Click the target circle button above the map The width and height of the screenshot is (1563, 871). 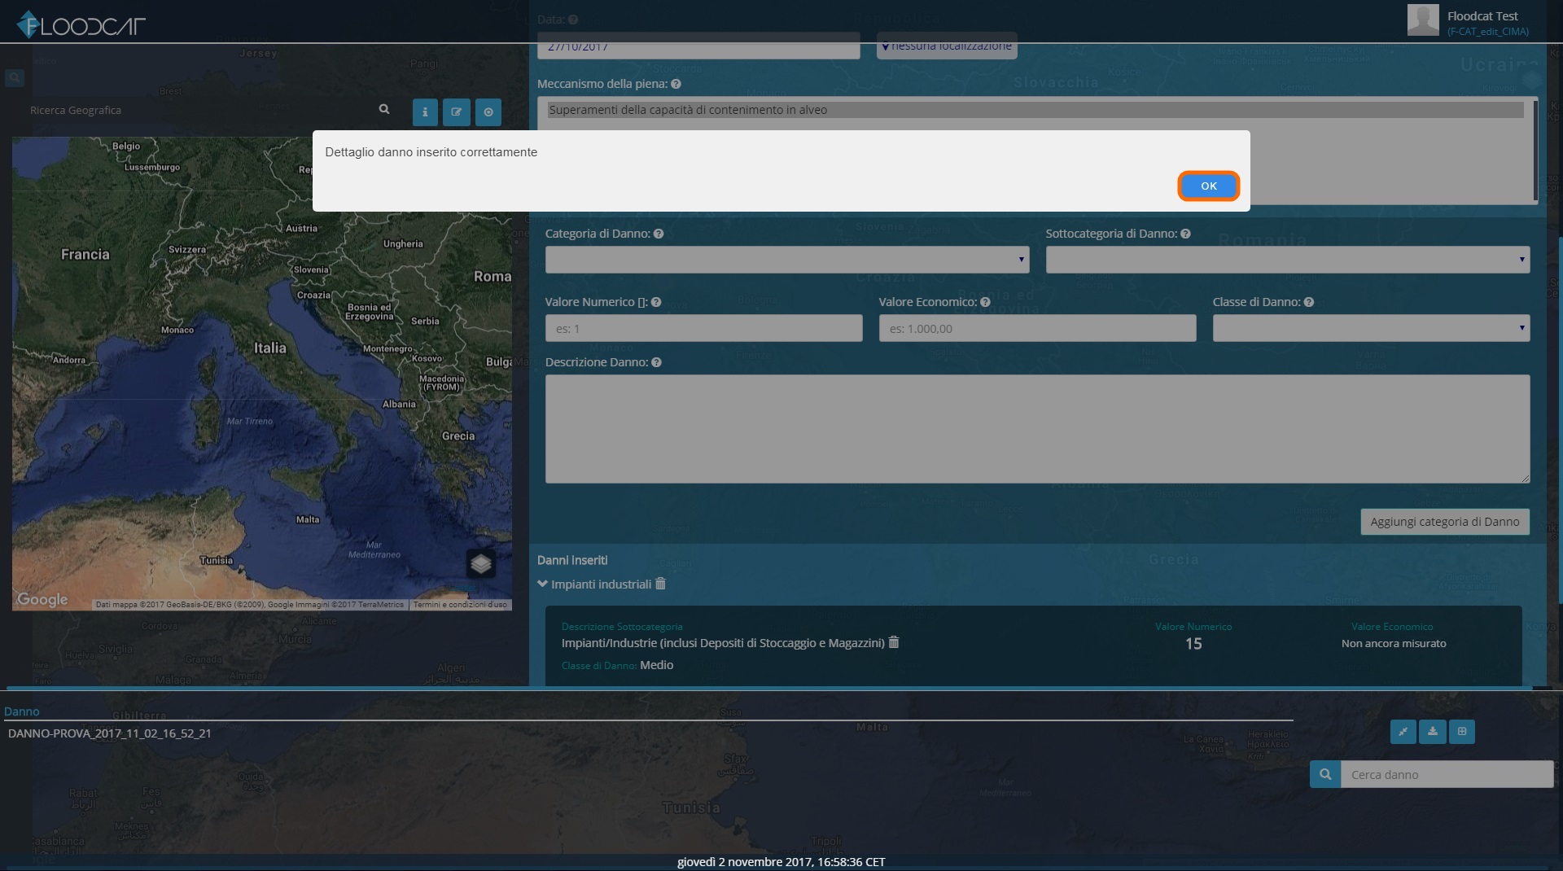tap(488, 112)
